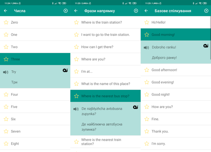Expand the 'Seven' number entry
Image resolution: width=211 pixels, height=152 pixels.
click(35, 131)
